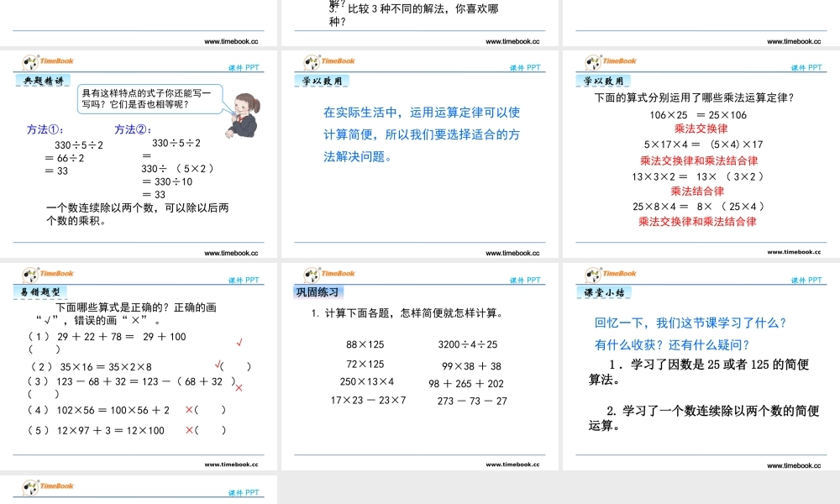Viewport: 840px width, 504px height.
Task: Click the TimeBook logo on the 课堂小结 slide
Action: [610, 275]
